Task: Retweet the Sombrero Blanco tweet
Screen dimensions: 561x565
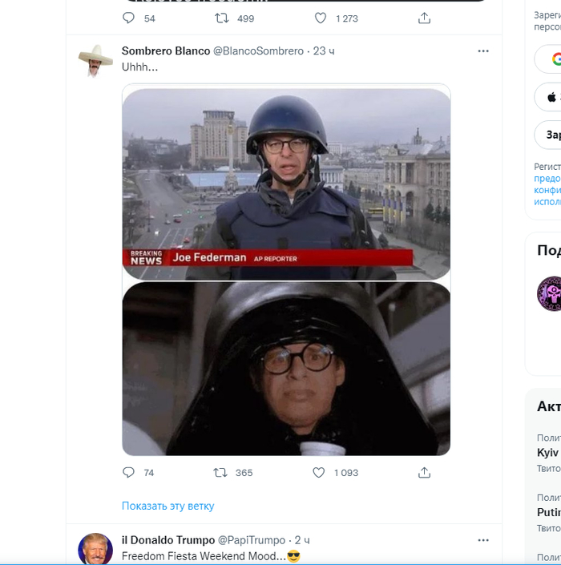Action: [220, 473]
